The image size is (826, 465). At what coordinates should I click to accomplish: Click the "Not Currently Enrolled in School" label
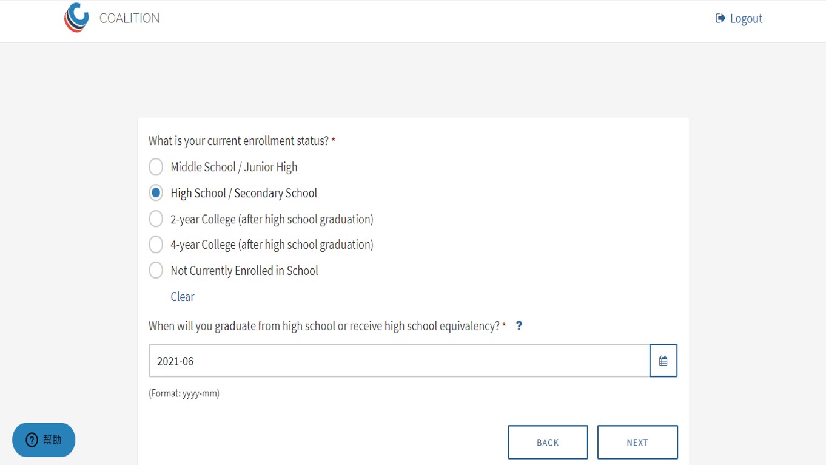coord(244,271)
